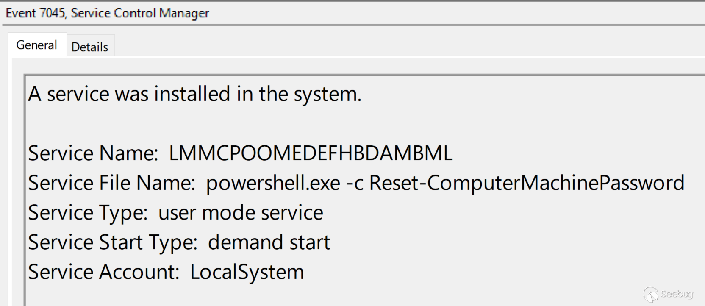Image resolution: width=705 pixels, height=306 pixels.
Task: Click the "Service Type:" label
Action: pyautogui.click(x=88, y=212)
